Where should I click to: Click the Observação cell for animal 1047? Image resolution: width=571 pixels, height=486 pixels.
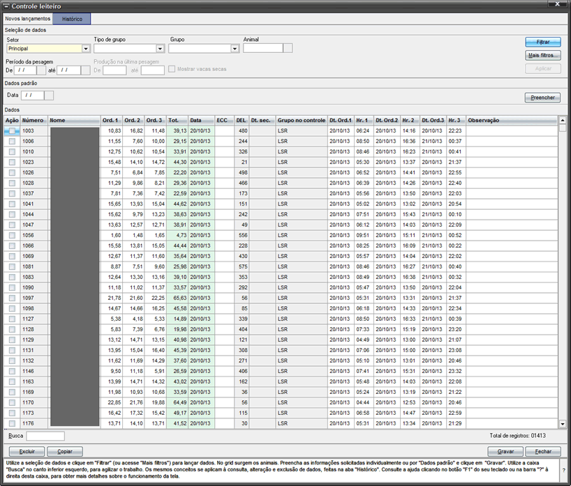(x=512, y=225)
